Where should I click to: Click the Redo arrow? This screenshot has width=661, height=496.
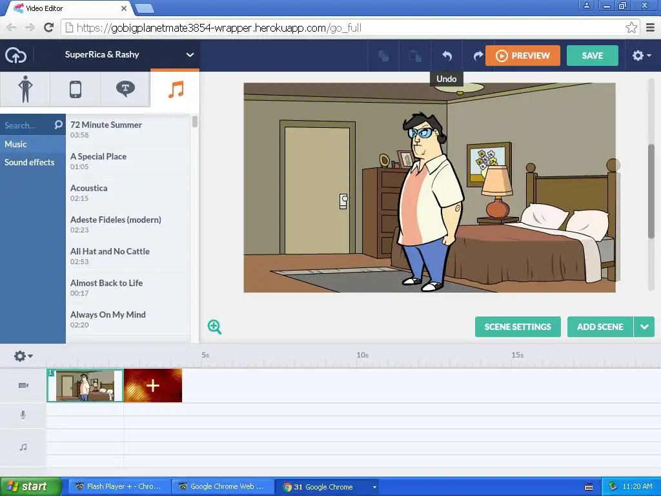[478, 56]
